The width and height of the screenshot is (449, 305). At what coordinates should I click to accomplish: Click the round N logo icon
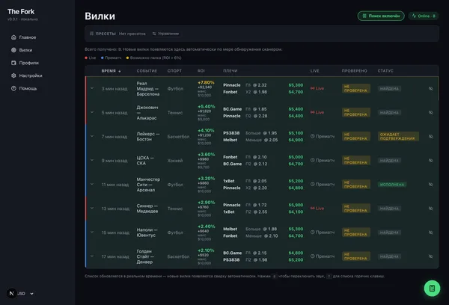pos(12,293)
